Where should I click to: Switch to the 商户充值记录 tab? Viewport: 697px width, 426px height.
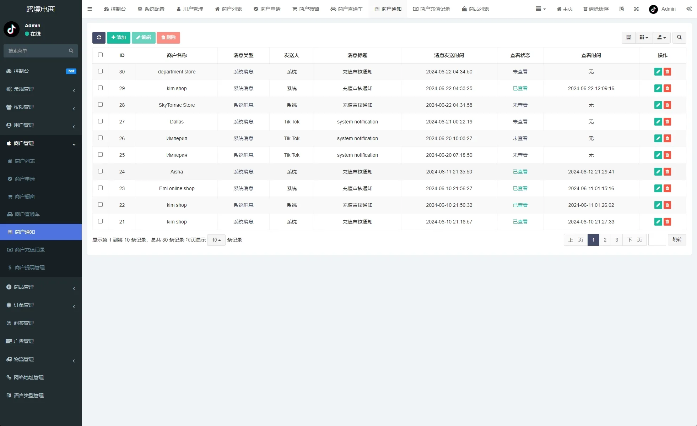pos(432,9)
